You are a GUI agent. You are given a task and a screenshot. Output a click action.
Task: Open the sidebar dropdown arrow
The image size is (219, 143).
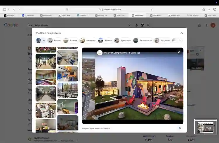pyautogui.click(x=9, y=9)
